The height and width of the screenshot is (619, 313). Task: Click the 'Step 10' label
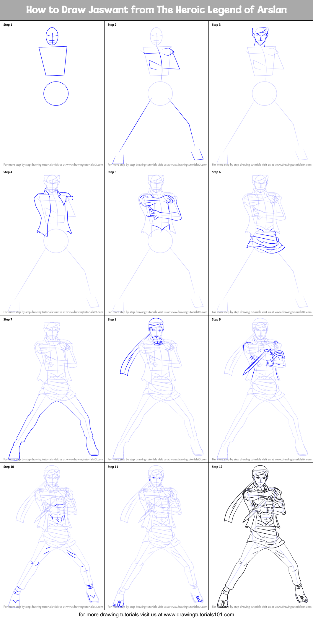click(x=9, y=467)
